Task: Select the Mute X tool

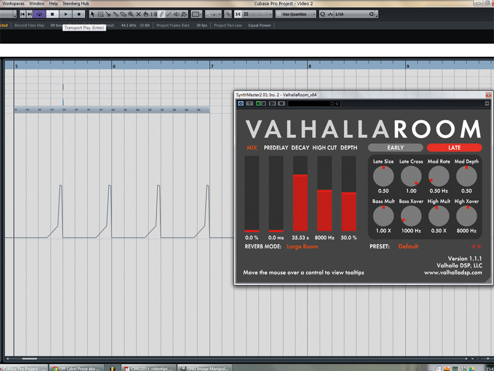Action: click(138, 14)
